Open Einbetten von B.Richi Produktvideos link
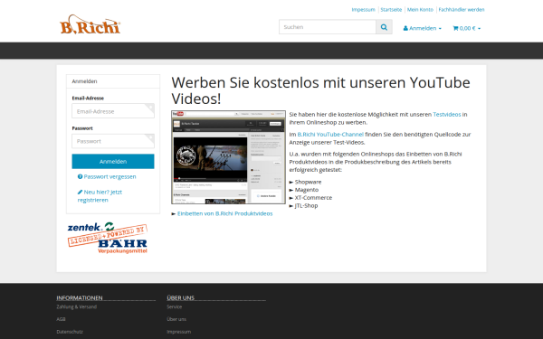Image resolution: width=543 pixels, height=339 pixels. tap(224, 213)
